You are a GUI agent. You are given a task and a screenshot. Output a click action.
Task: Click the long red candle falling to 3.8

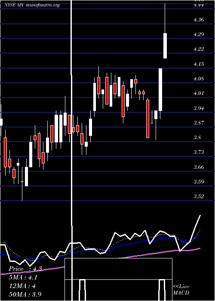147,119
